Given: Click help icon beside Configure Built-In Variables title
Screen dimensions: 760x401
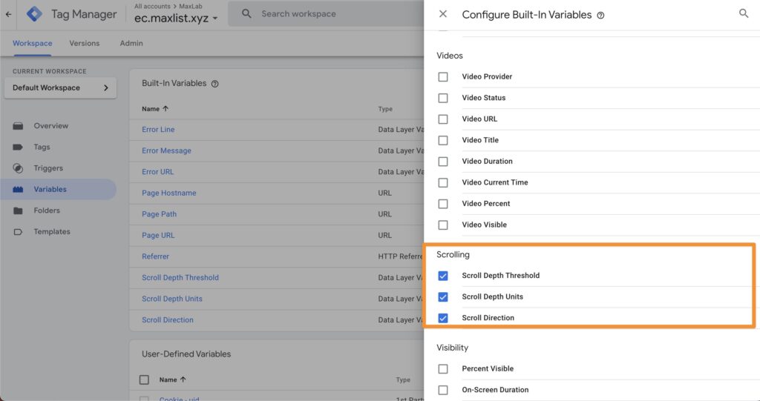Looking at the screenshot, I should click(600, 16).
